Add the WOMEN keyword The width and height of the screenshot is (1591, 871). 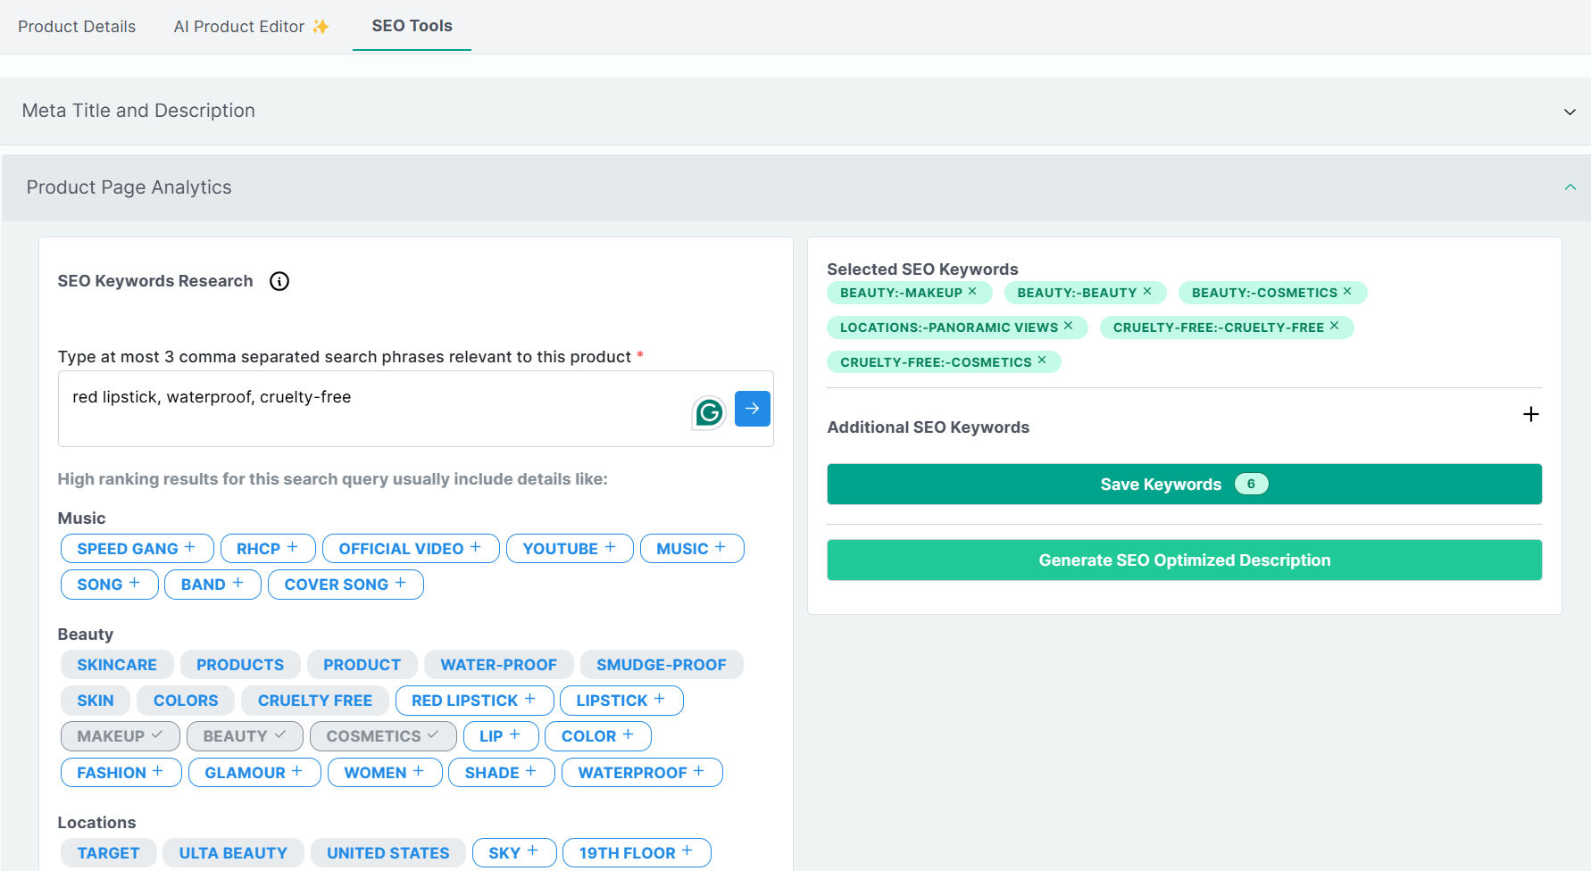[x=385, y=772]
